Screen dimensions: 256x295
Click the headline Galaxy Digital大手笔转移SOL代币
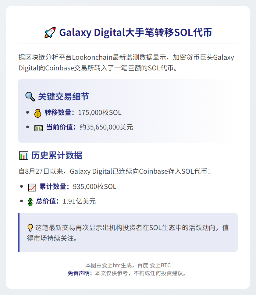coord(136,32)
